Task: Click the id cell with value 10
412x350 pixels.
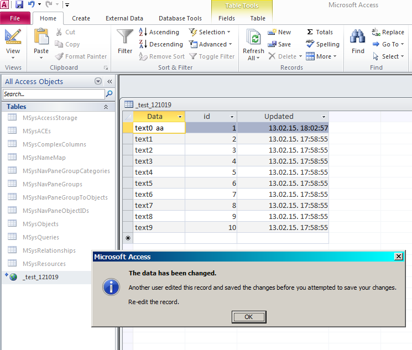Action: click(x=211, y=227)
